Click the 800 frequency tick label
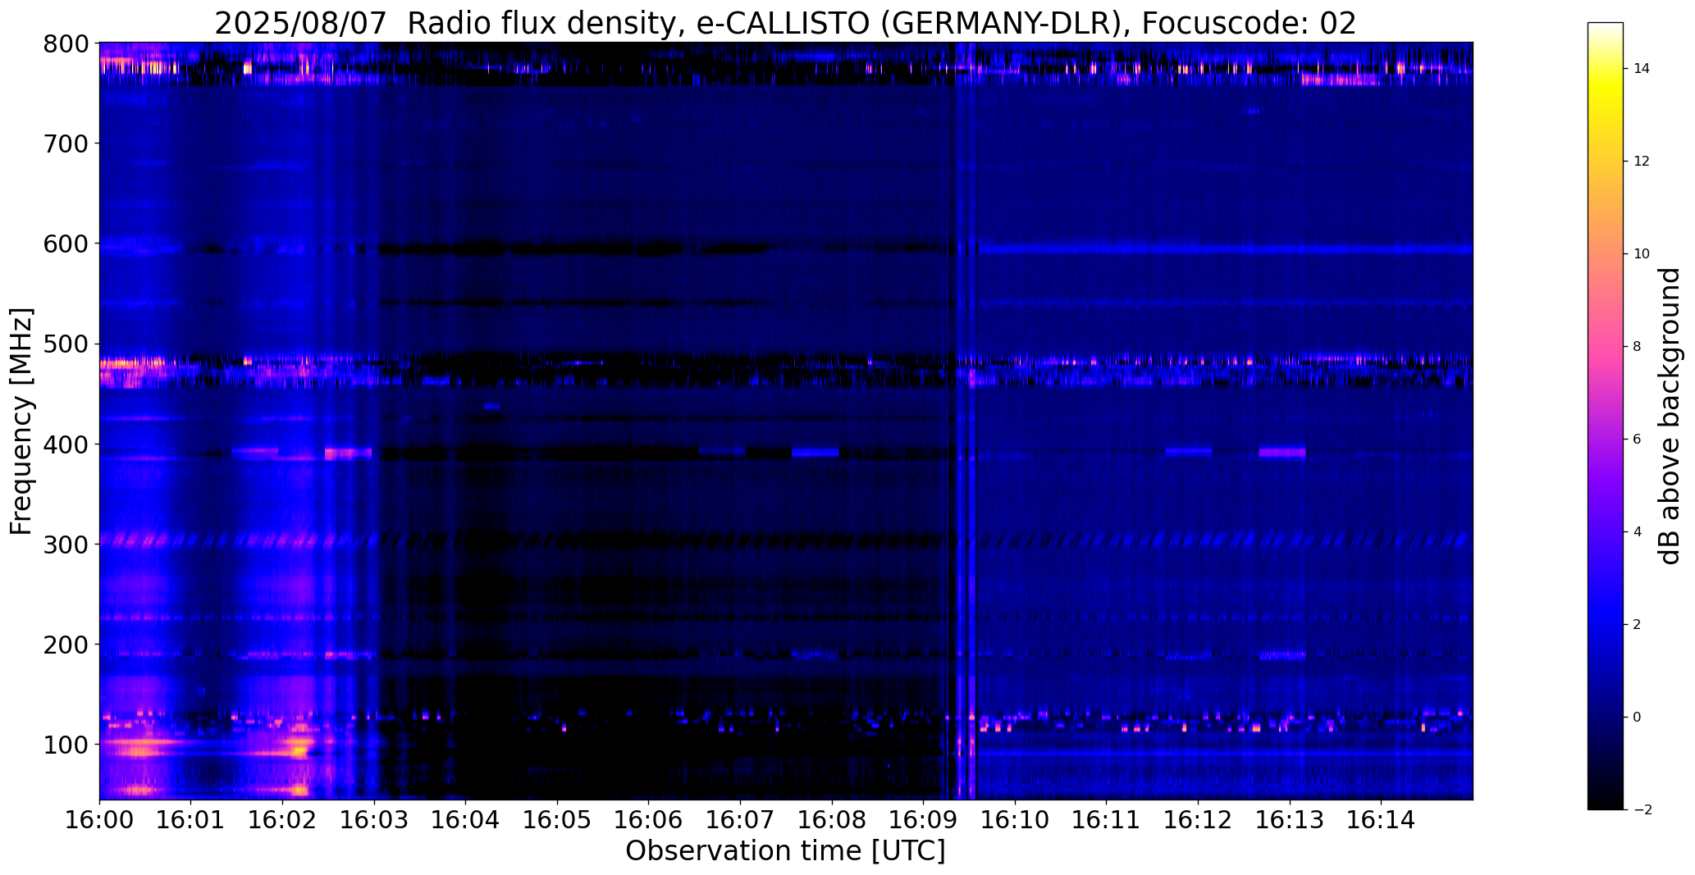The height and width of the screenshot is (875, 1695). pyautogui.click(x=64, y=43)
